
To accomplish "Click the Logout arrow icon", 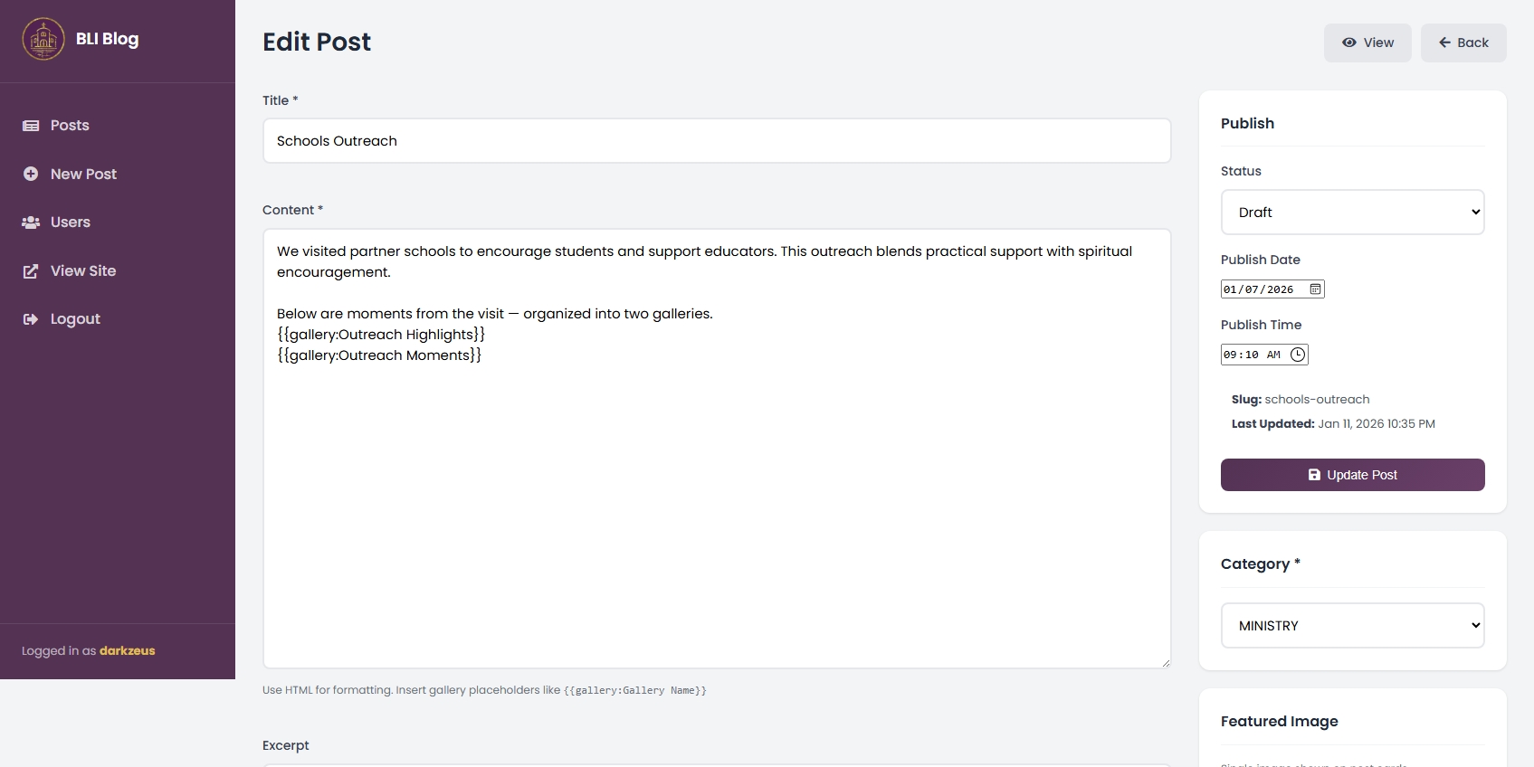I will coord(31,319).
